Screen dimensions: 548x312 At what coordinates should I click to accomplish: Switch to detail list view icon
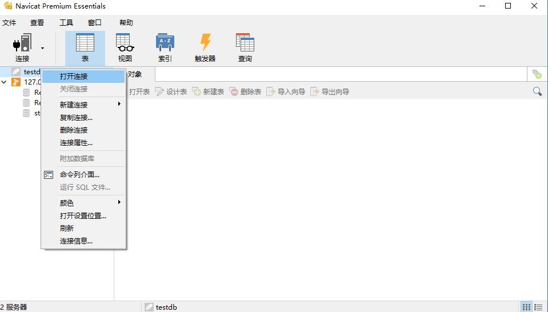pyautogui.click(x=538, y=307)
